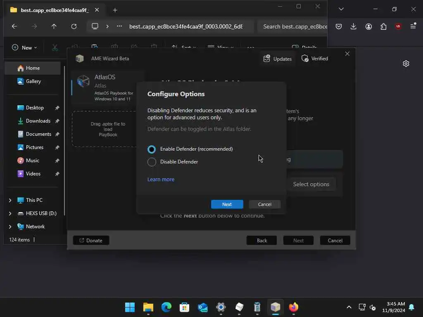Viewport: 423px width, 317px height.
Task: Open Firefox extensions puzzle icon
Action: [383, 26]
